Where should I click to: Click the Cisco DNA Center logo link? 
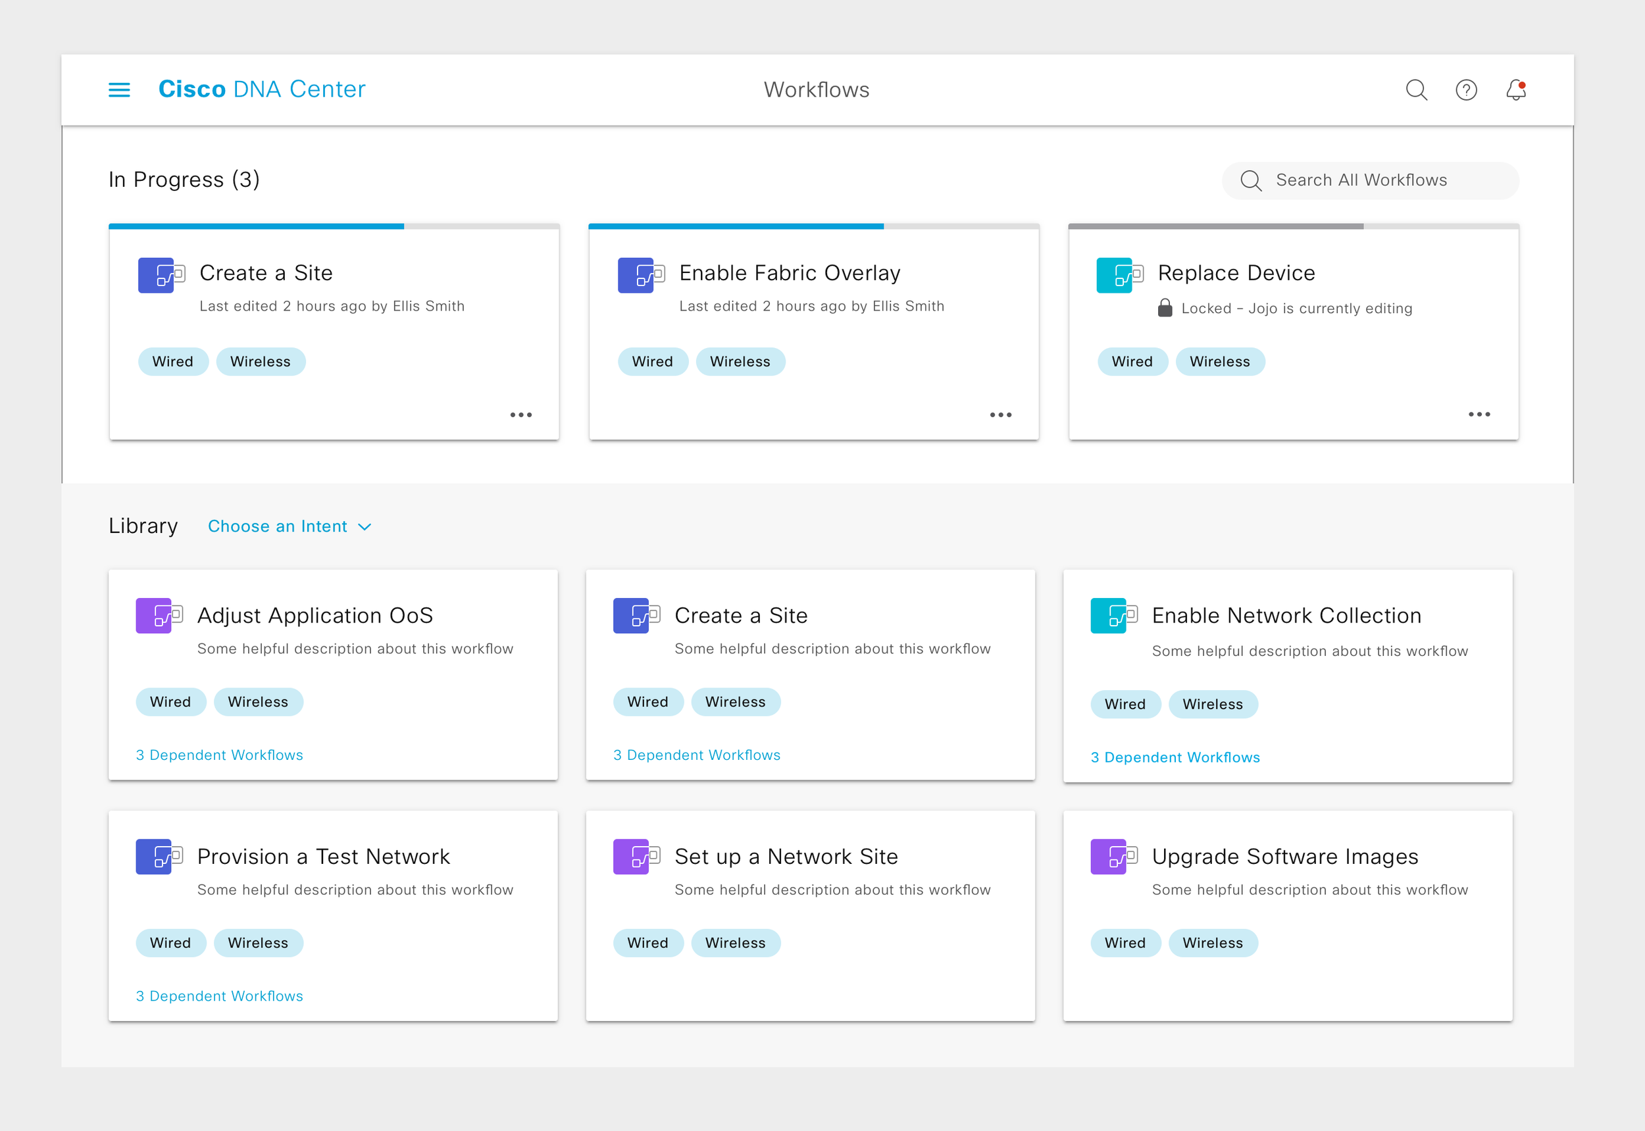(261, 89)
